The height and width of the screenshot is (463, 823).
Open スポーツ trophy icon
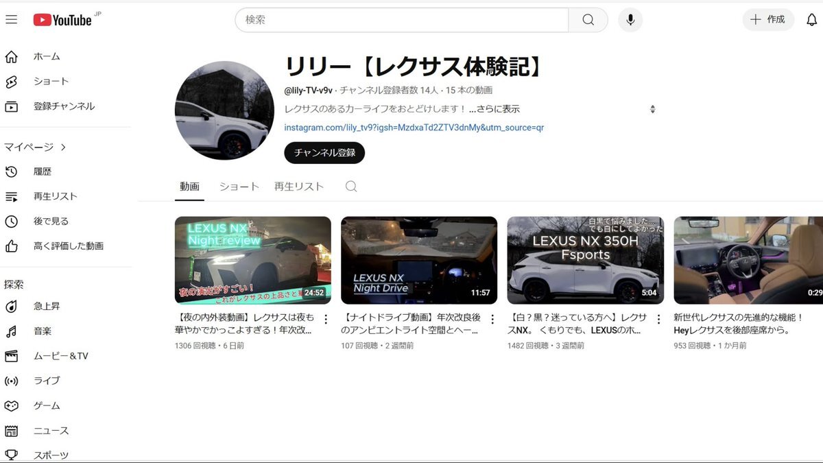11,455
